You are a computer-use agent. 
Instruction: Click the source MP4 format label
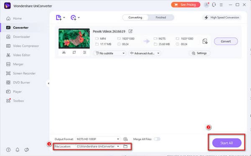(x=103, y=38)
